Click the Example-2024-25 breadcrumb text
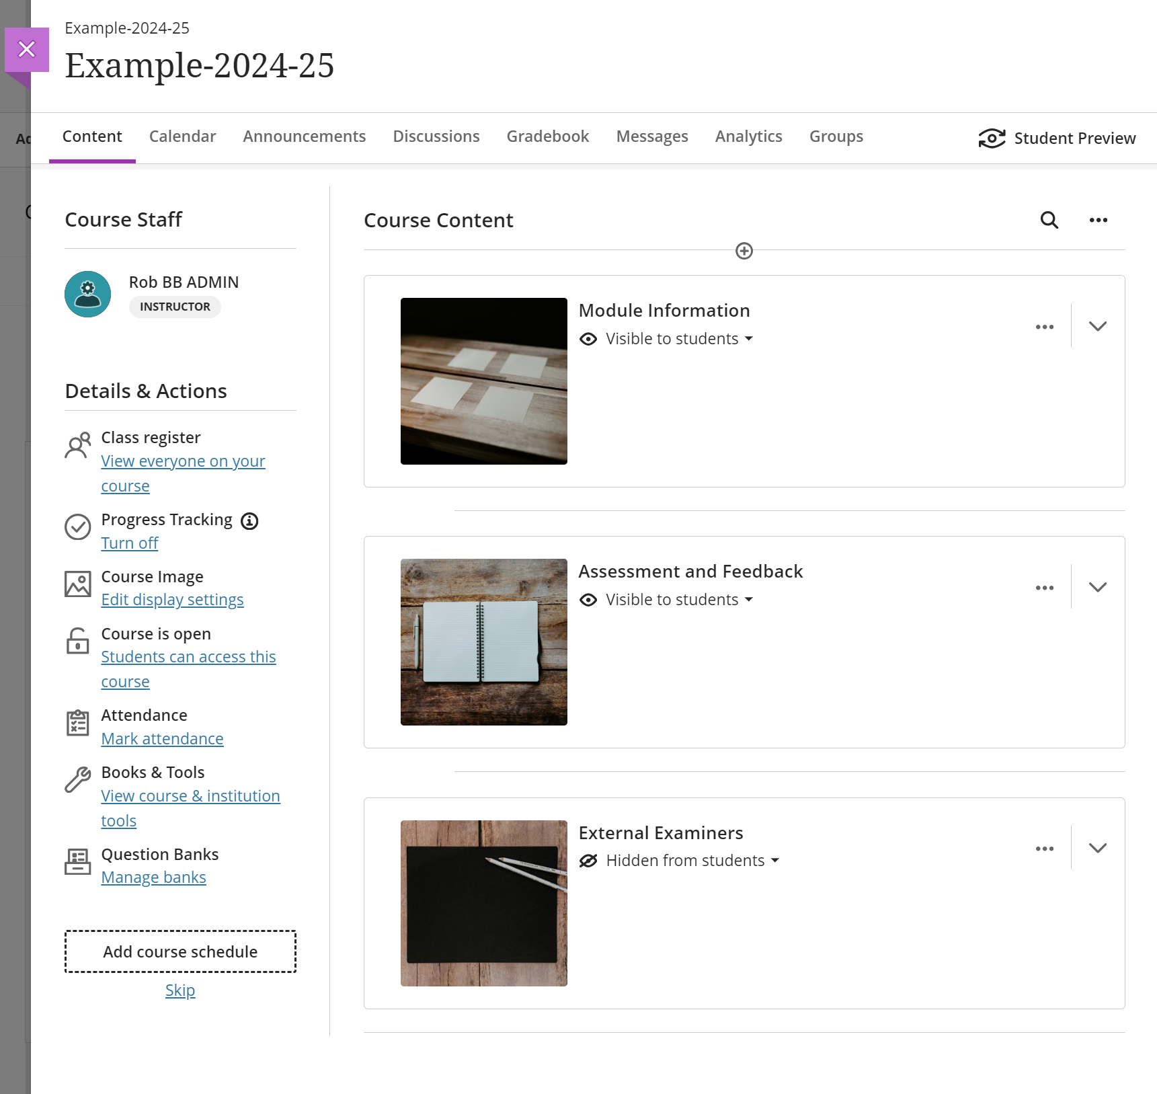The image size is (1157, 1094). point(127,28)
